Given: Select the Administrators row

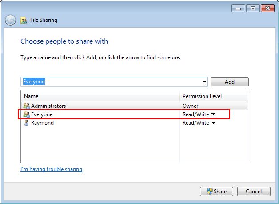Looking at the screenshot, I should point(135,106).
